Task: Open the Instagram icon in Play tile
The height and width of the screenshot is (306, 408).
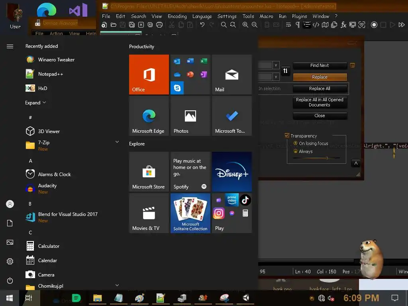Action: pyautogui.click(x=219, y=214)
